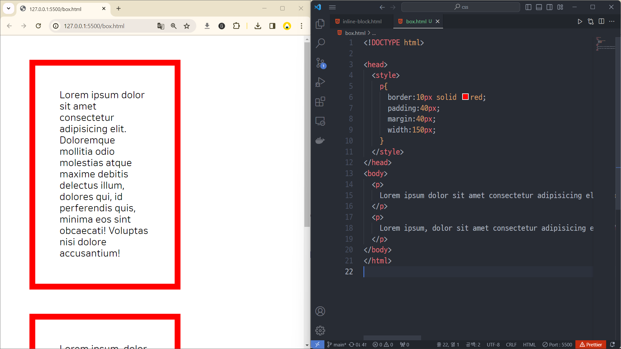This screenshot has width=621, height=349.
Task: Click Prettier status bar button
Action: pyautogui.click(x=591, y=344)
